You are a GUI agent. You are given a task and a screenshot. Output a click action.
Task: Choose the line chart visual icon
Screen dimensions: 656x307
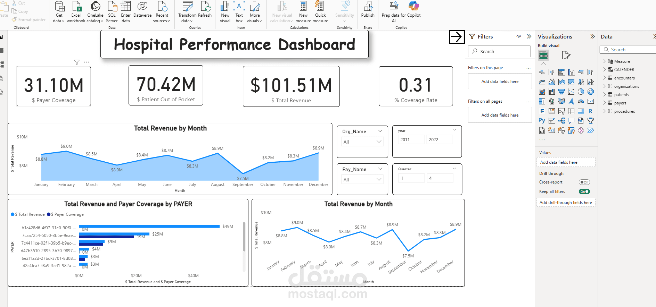click(542, 82)
